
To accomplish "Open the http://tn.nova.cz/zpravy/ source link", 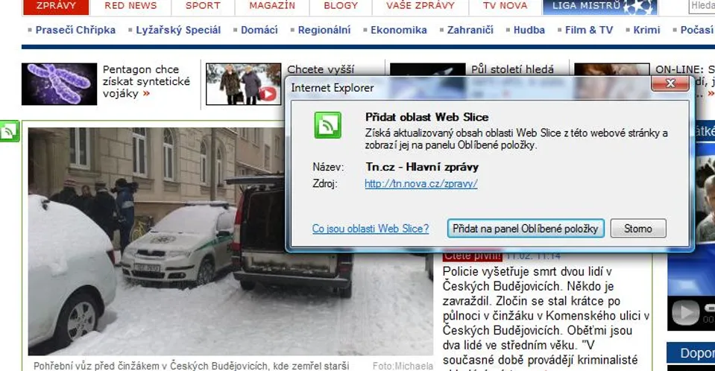I will point(421,184).
